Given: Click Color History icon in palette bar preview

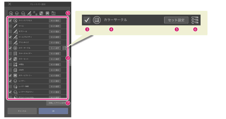Looking at the screenshot, I should [47, 13].
